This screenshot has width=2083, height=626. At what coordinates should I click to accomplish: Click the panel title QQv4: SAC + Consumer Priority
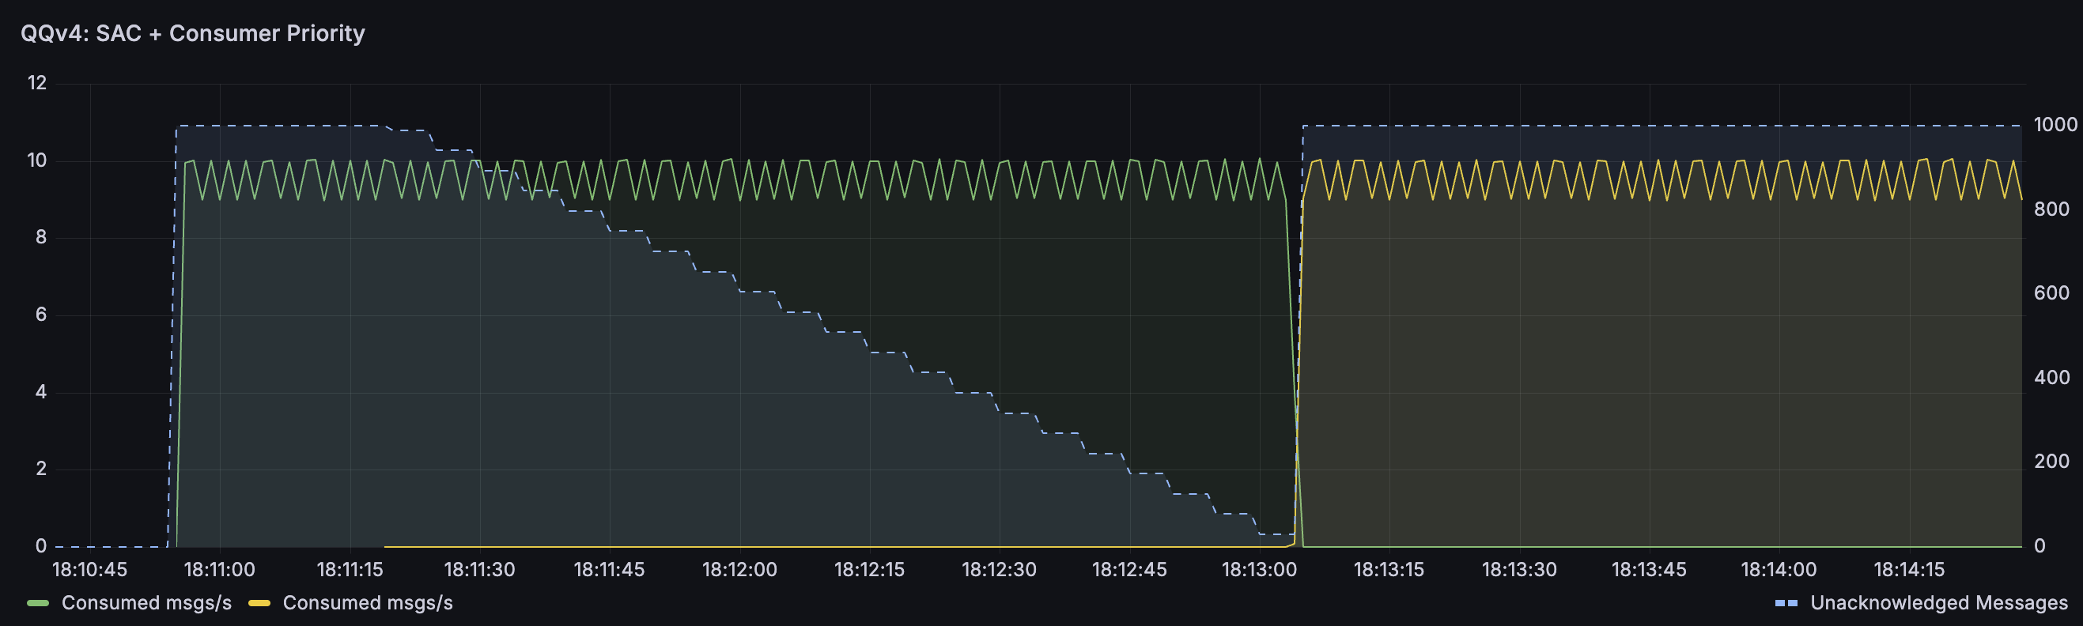(x=192, y=33)
